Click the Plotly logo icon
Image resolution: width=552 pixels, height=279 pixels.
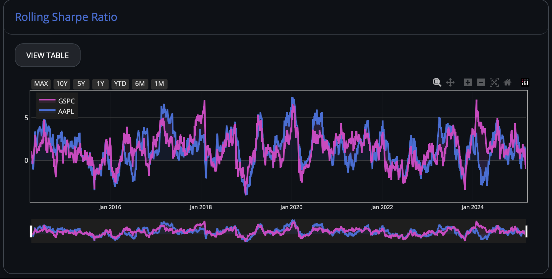tap(525, 82)
